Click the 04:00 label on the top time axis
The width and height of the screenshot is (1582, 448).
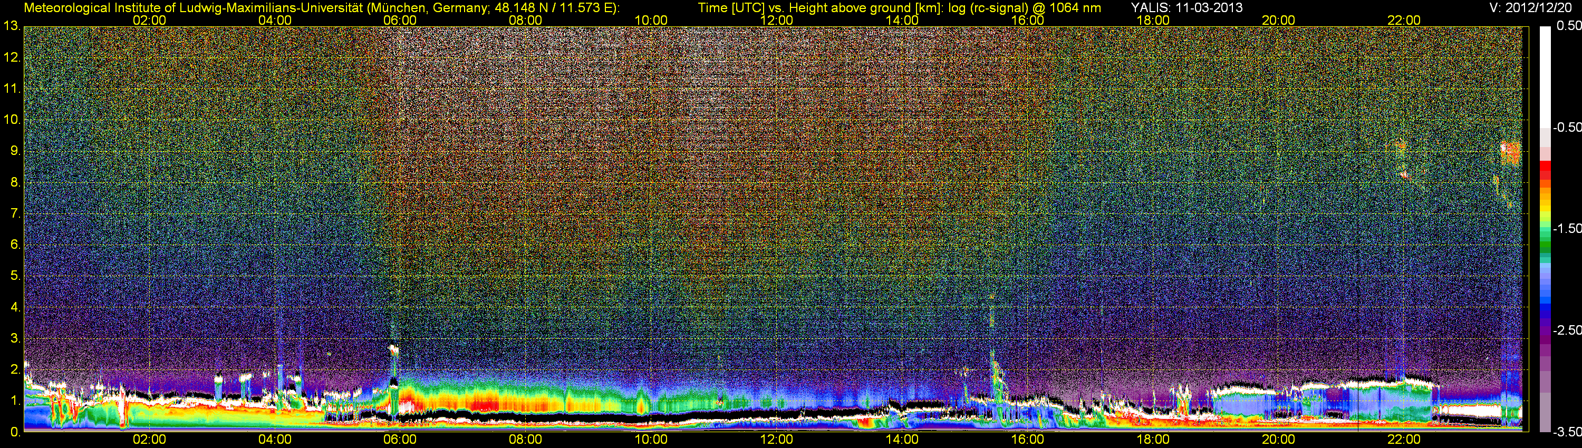coord(275,20)
